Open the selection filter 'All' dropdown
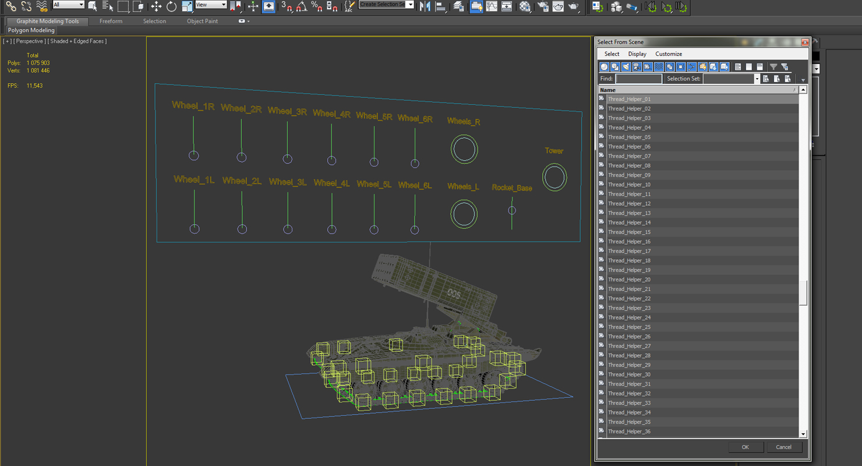 click(69, 5)
